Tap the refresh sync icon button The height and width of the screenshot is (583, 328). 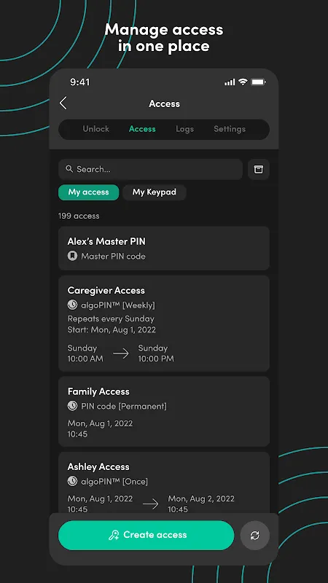click(254, 535)
